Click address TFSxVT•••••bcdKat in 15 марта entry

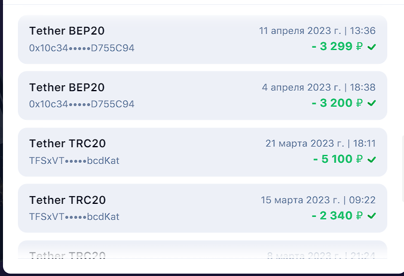point(74,216)
